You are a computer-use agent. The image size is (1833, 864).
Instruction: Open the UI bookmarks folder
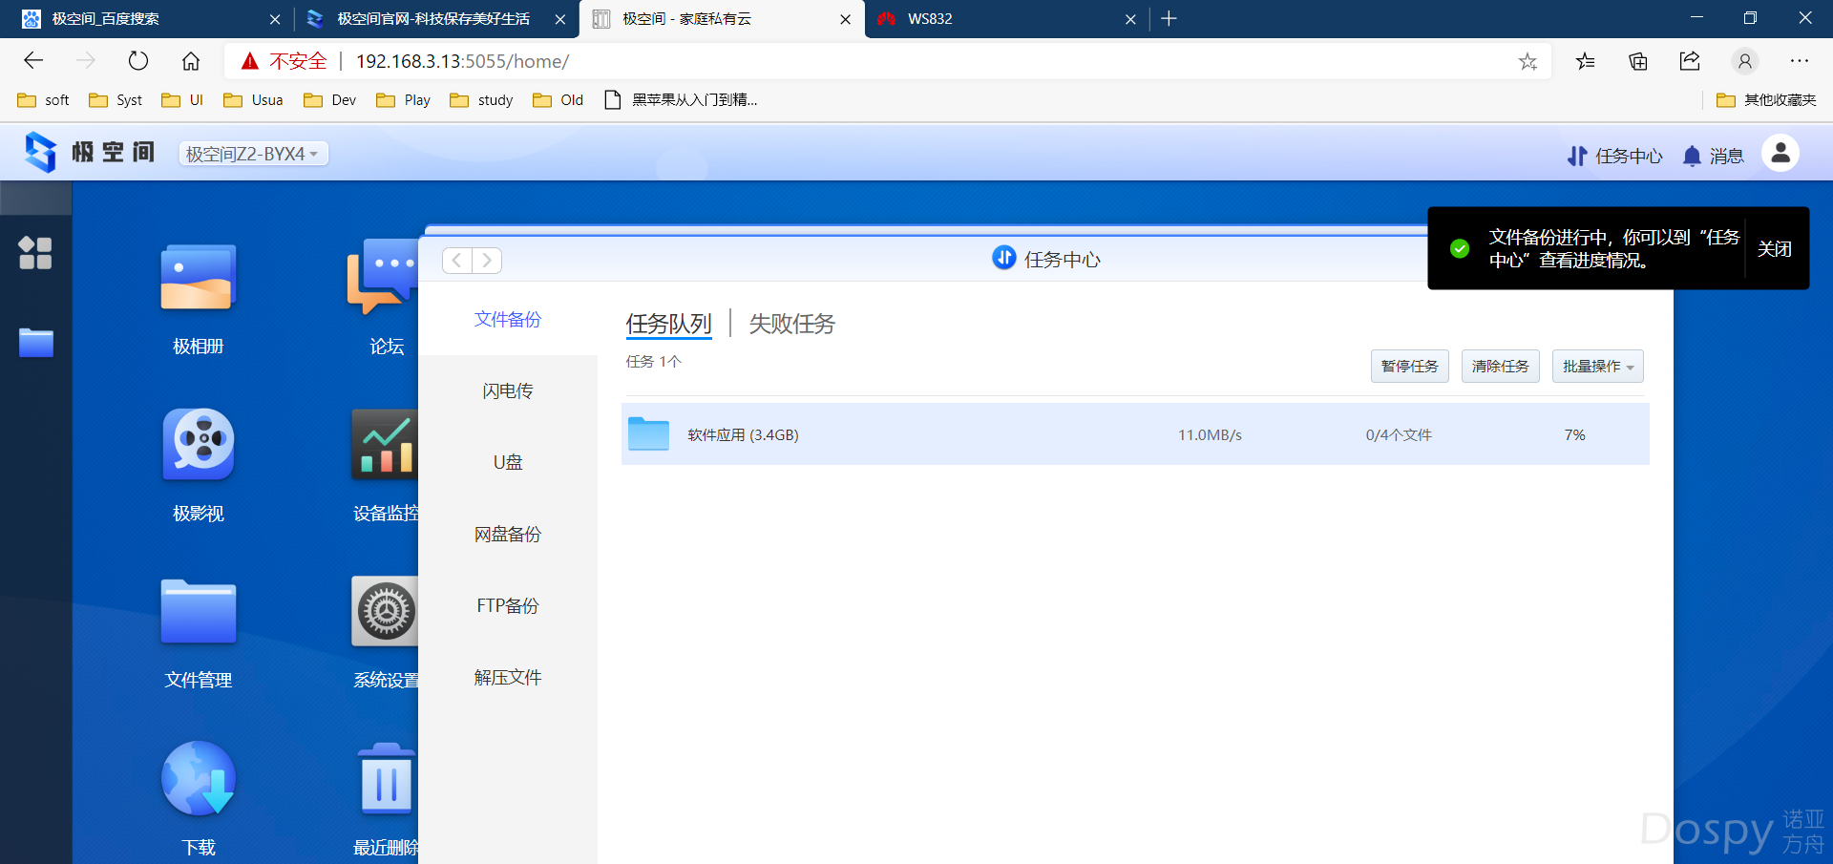(x=182, y=100)
